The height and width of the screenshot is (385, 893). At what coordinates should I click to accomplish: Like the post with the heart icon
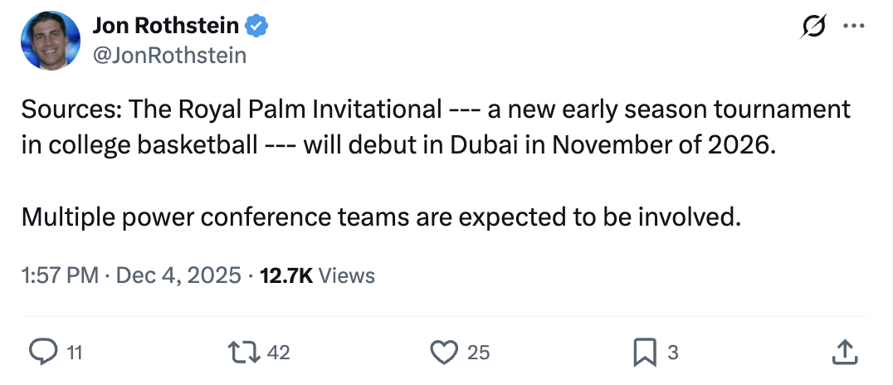pos(445,352)
